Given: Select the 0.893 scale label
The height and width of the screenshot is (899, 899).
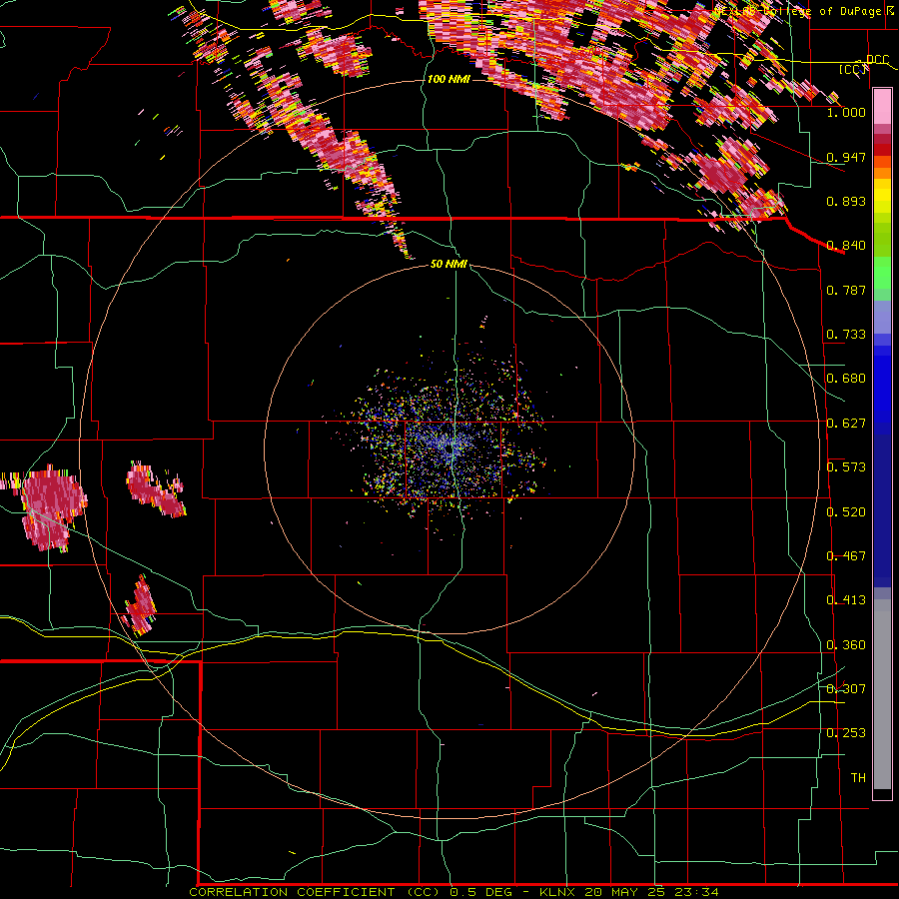Looking at the screenshot, I should click(x=846, y=201).
